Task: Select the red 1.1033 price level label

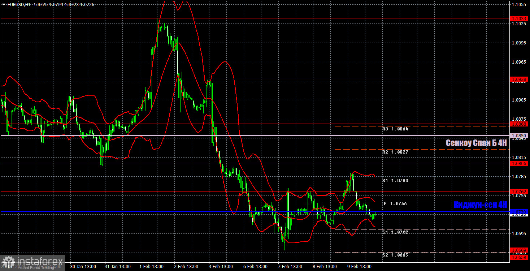Action: point(519,18)
